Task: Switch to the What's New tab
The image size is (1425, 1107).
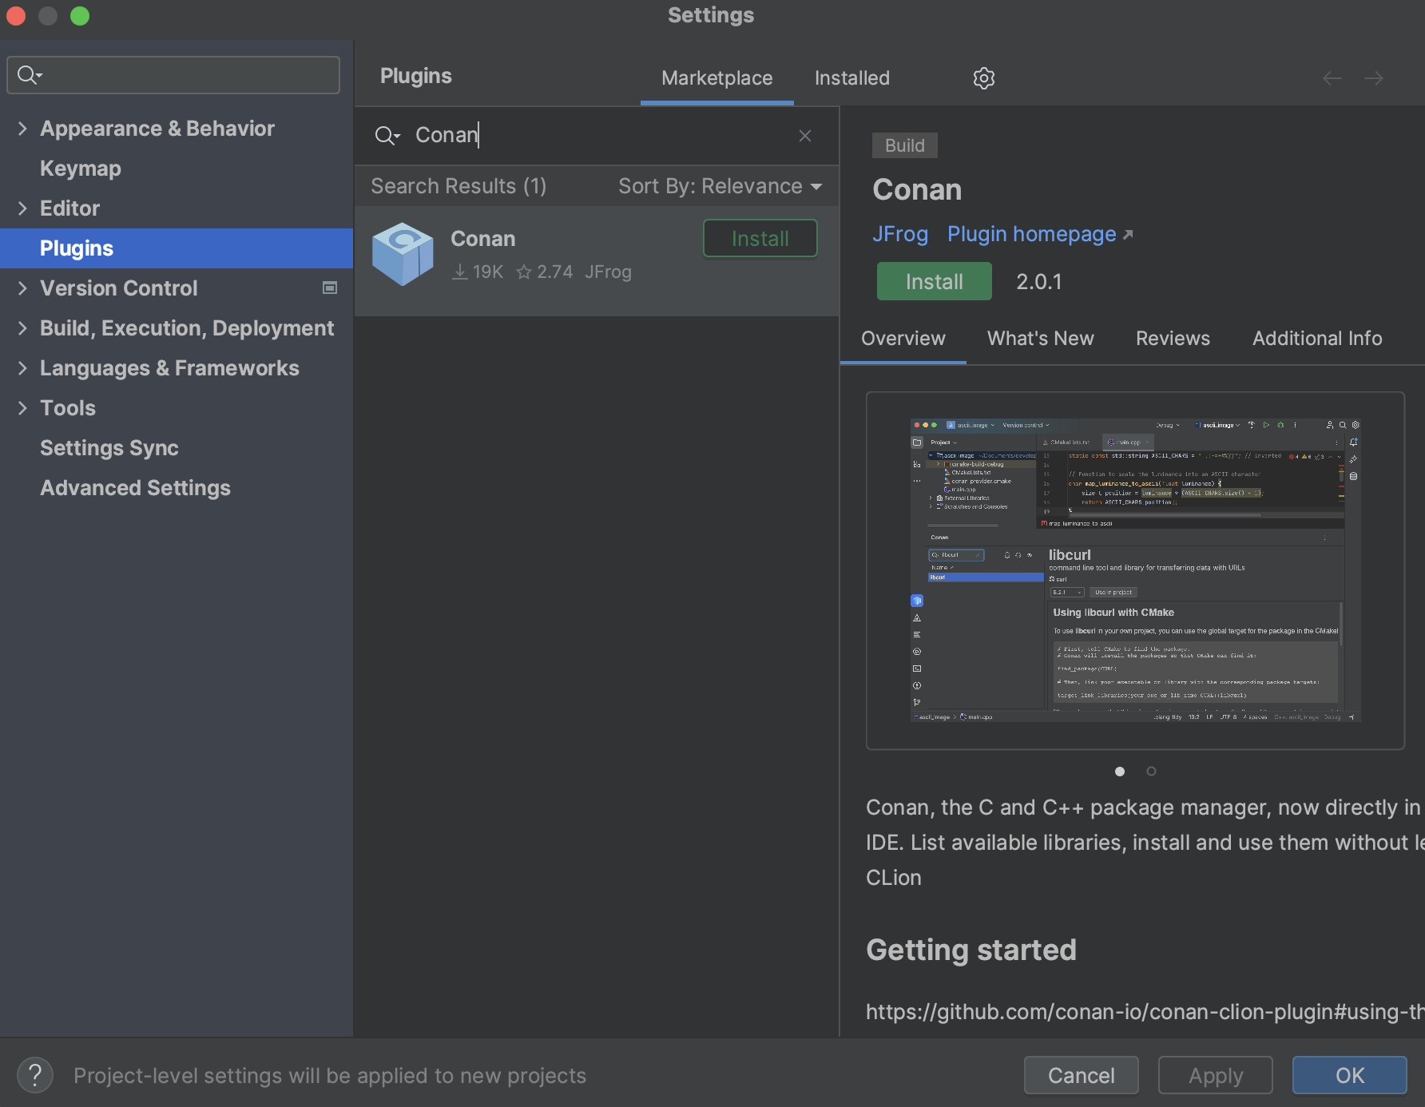Action: pos(1040,338)
